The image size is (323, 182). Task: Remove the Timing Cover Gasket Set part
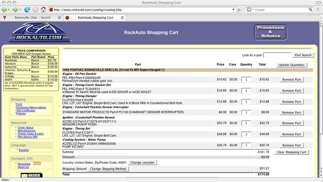click(291, 91)
